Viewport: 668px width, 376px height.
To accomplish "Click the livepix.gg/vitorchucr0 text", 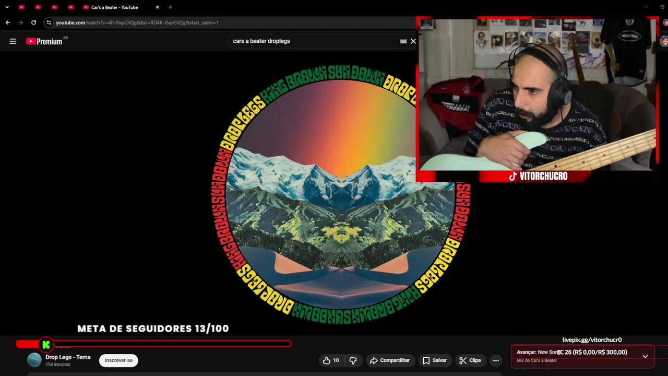I will 592,340.
